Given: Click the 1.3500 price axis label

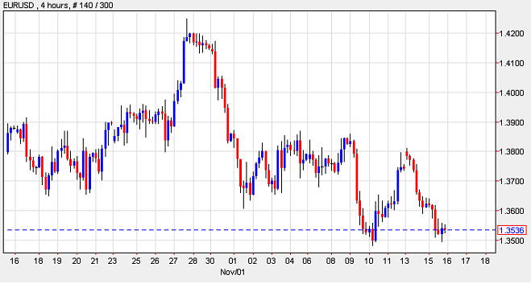Looking at the screenshot, I should pyautogui.click(x=512, y=240).
